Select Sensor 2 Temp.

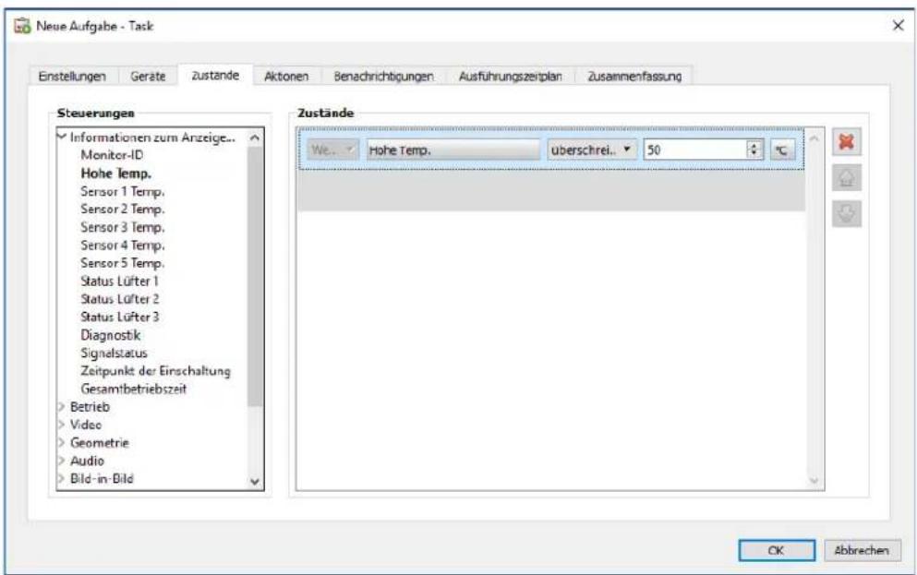coord(123,210)
